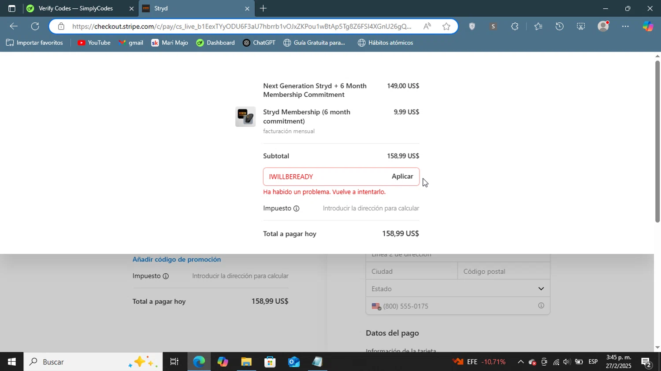The height and width of the screenshot is (371, 661).
Task: Open the taskbar clock and date
Action: pos(618,362)
